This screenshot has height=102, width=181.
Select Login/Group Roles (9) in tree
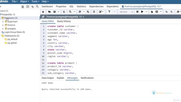point(14,32)
